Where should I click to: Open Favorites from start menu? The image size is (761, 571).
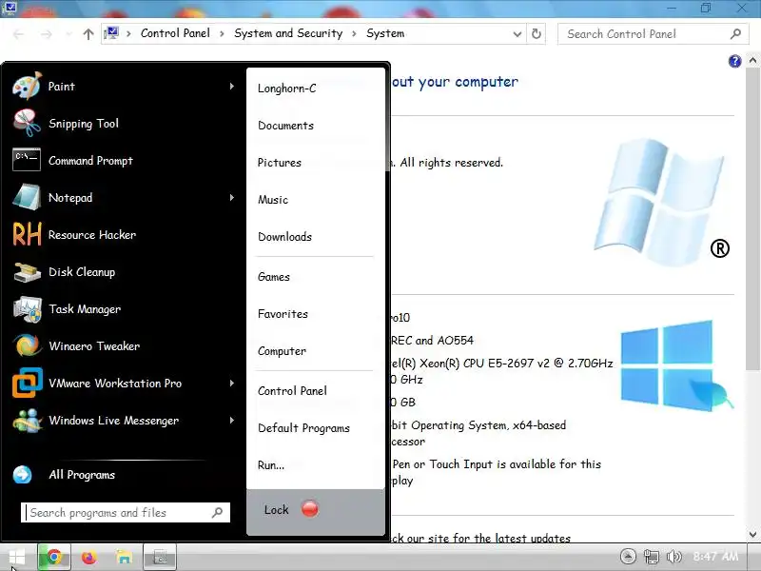click(283, 314)
